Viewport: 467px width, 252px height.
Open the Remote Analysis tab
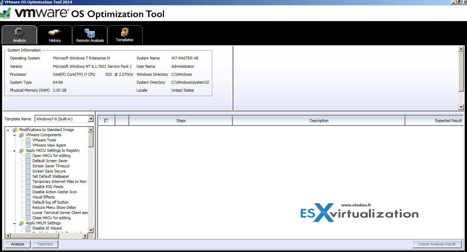click(90, 35)
